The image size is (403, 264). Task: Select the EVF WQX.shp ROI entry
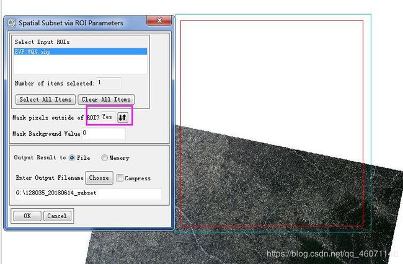pos(80,51)
